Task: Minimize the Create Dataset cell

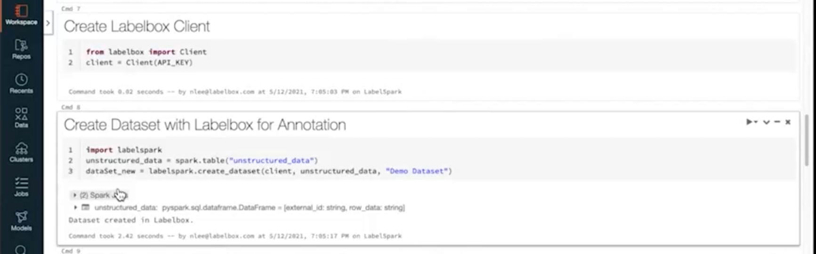Action: click(x=777, y=122)
